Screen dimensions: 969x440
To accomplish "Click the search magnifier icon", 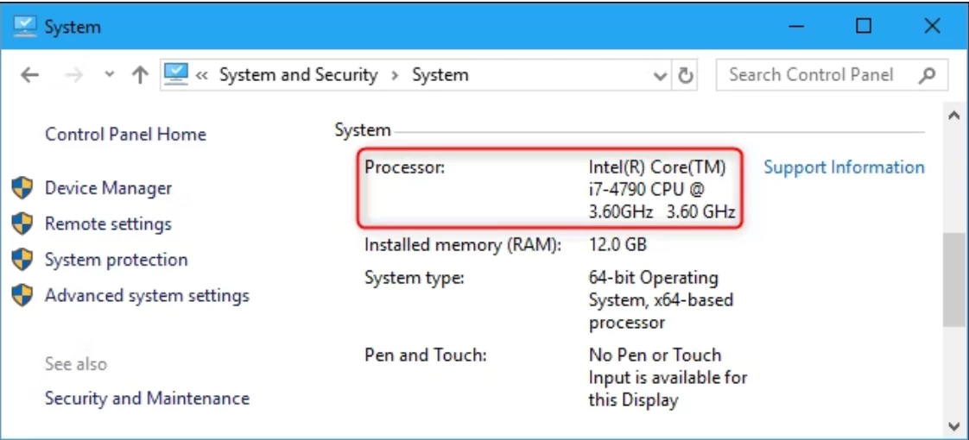I will 928,75.
